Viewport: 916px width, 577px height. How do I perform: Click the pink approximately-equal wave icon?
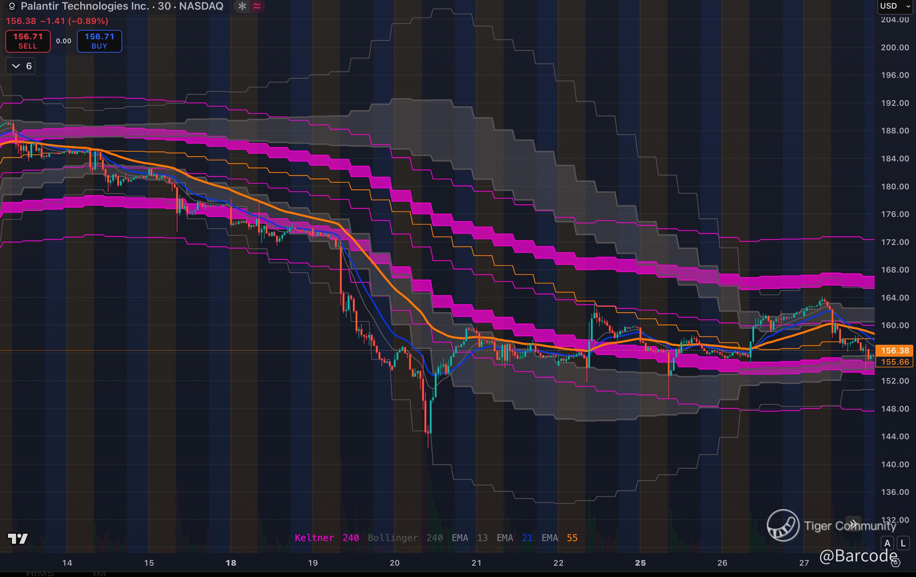(x=257, y=6)
